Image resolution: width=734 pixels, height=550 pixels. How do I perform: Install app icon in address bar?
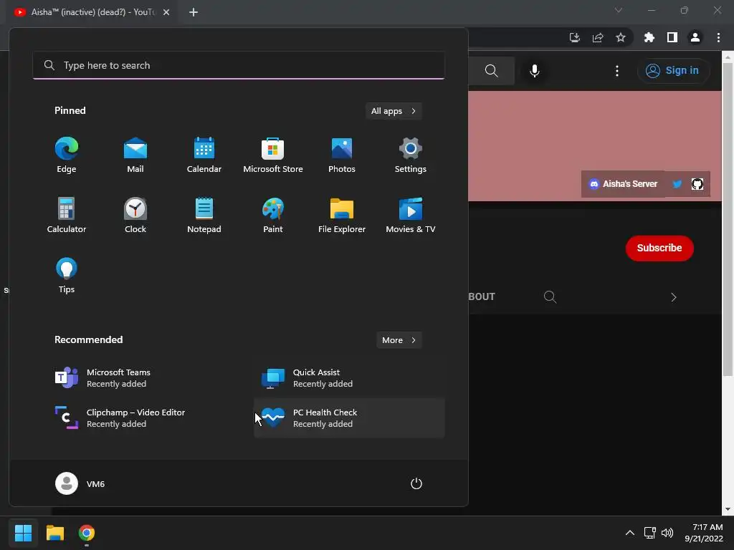pos(575,37)
